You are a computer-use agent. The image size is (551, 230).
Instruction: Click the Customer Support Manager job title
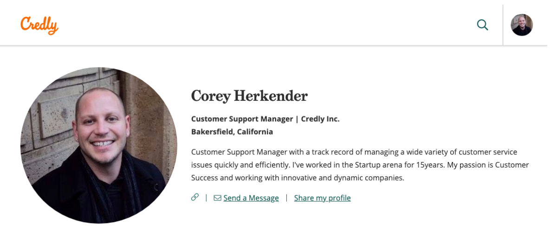click(x=242, y=119)
